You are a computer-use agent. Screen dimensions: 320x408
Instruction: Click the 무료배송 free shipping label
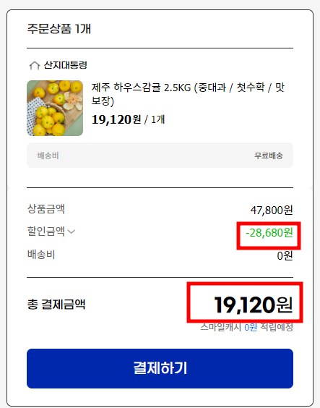click(268, 156)
